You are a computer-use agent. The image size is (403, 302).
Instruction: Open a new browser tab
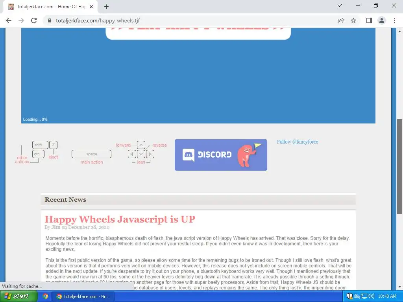[x=106, y=7]
